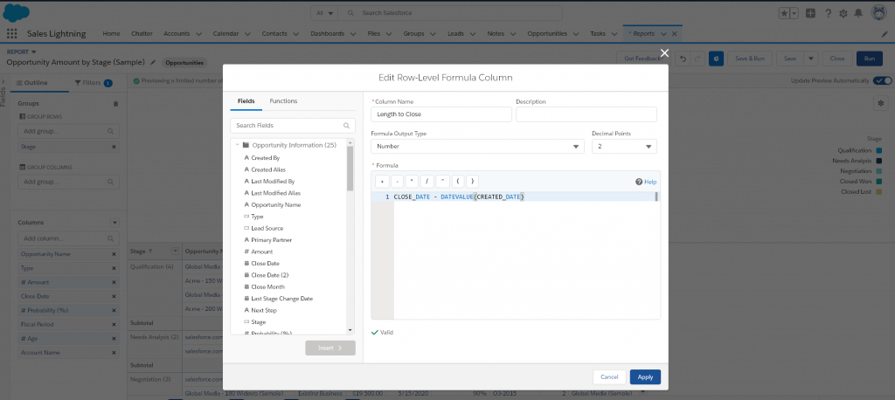Click the report Close button
Image resolution: width=895 pixels, height=400 pixels.
[x=837, y=59]
